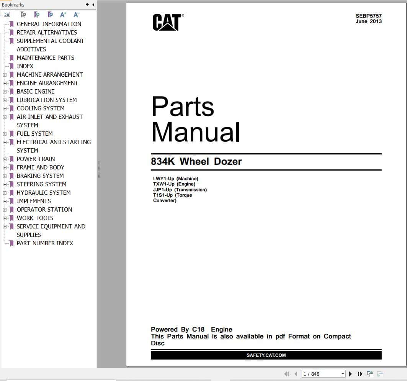This screenshot has height=381, width=407.
Task: Select the IMPLEMENTS bookmark label
Action: point(34,201)
